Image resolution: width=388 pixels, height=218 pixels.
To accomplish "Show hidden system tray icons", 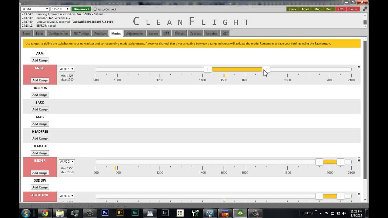I will click(321, 213).
